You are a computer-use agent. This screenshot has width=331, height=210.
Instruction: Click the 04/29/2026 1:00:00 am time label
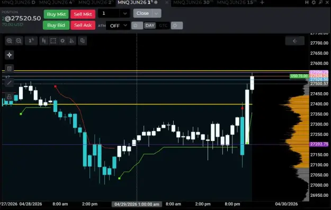point(137,204)
